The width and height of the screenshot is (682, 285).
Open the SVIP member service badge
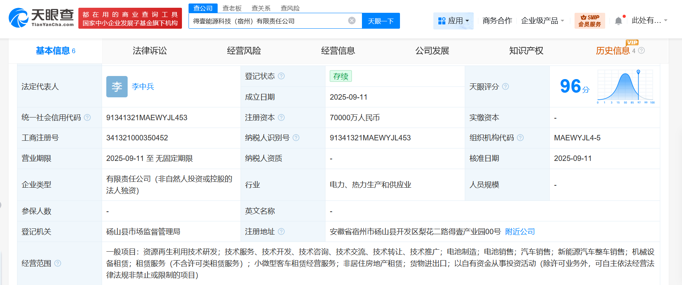[590, 21]
